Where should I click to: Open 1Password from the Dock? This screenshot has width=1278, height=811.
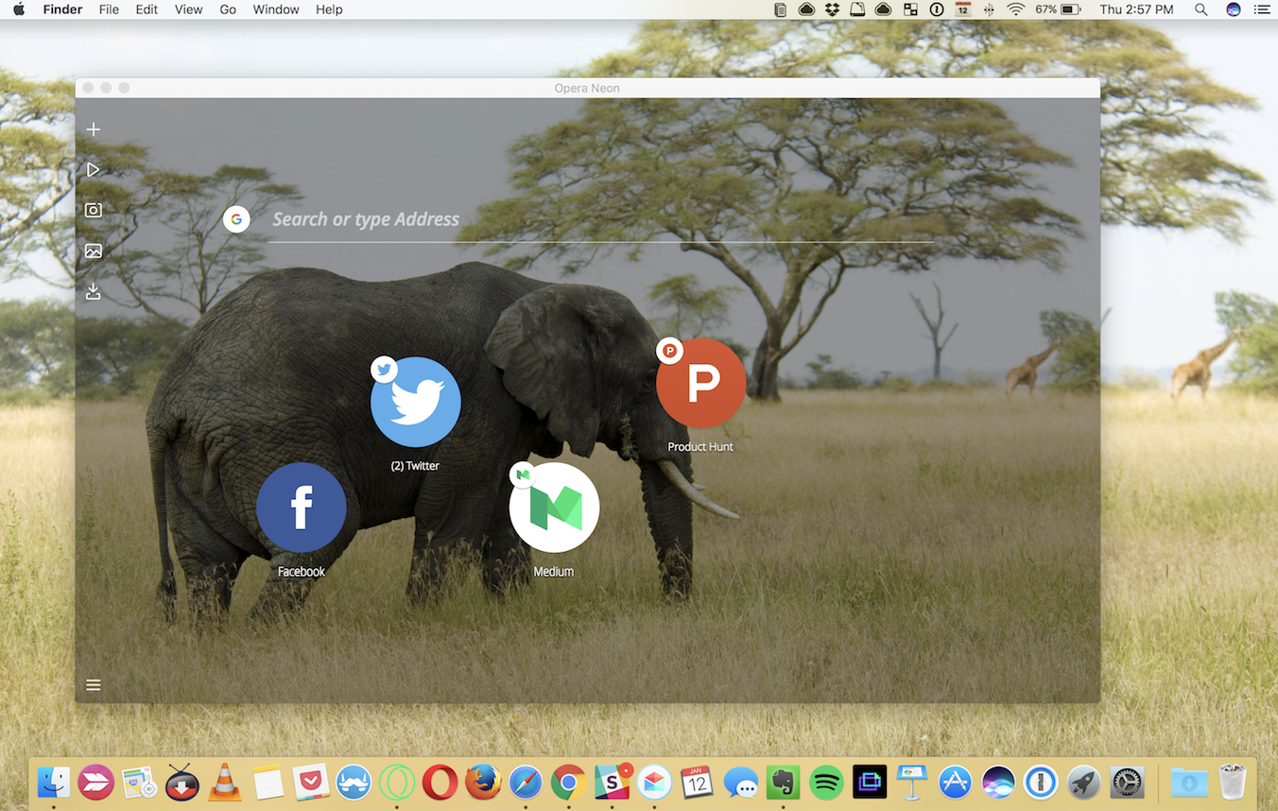(1041, 783)
